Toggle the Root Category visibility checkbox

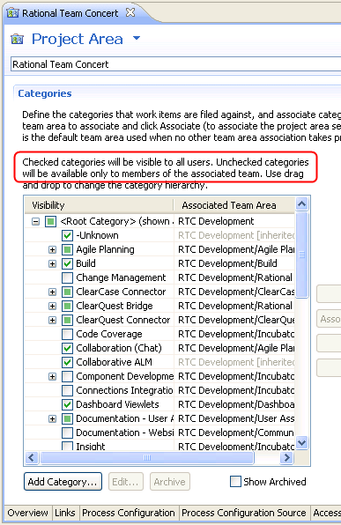50,221
